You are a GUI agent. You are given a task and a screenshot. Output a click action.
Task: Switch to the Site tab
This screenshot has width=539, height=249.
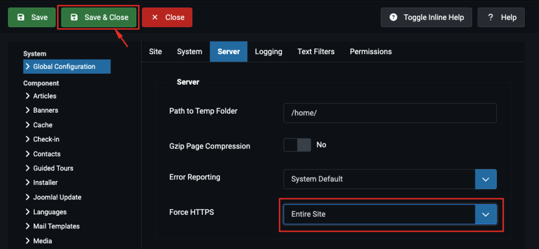pos(155,52)
